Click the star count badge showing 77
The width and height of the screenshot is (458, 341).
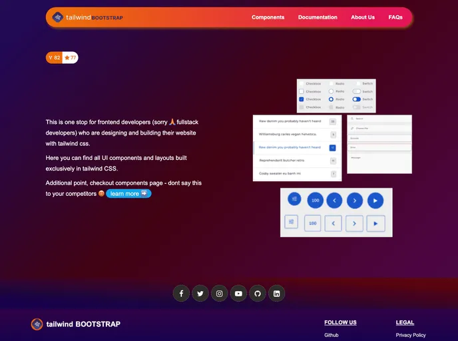[x=70, y=57]
